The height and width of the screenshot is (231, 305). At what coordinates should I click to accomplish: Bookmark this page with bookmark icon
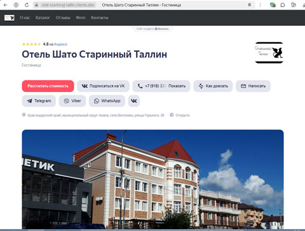pos(250,5)
